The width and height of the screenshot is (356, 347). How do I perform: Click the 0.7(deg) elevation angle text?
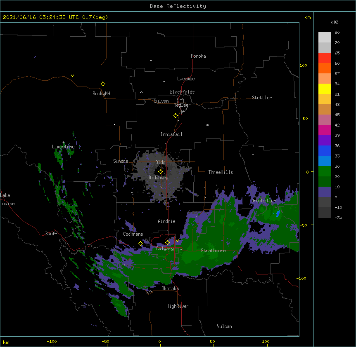95,17
